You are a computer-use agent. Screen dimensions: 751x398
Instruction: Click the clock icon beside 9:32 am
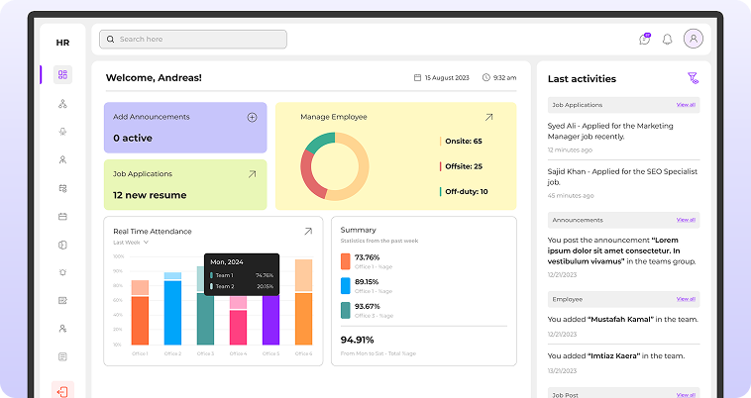point(486,77)
